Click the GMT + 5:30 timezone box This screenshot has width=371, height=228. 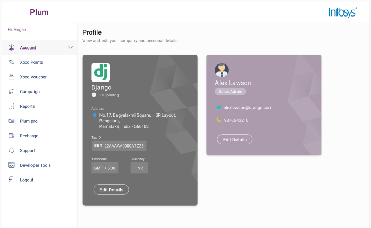(105, 168)
